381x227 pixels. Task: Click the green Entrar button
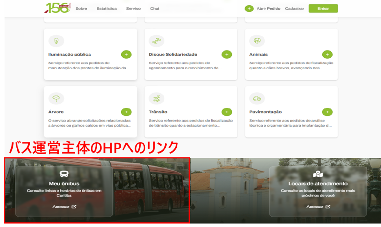point(323,9)
